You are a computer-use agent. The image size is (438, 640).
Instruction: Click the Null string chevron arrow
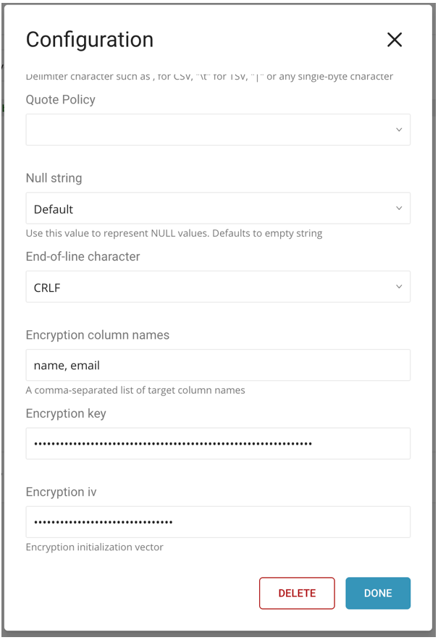coord(399,209)
